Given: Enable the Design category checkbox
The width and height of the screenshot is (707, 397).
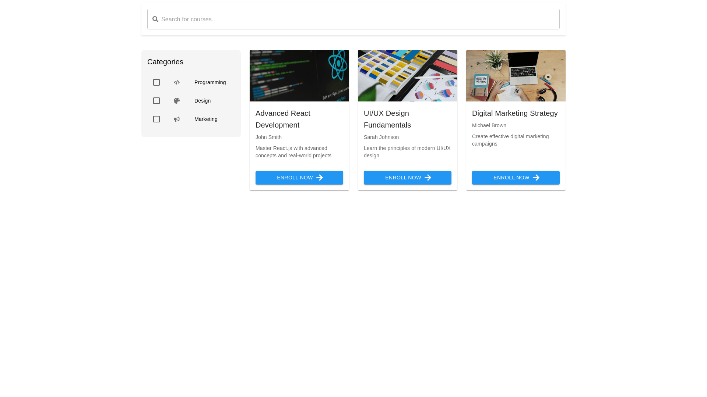Looking at the screenshot, I should pos(156,101).
